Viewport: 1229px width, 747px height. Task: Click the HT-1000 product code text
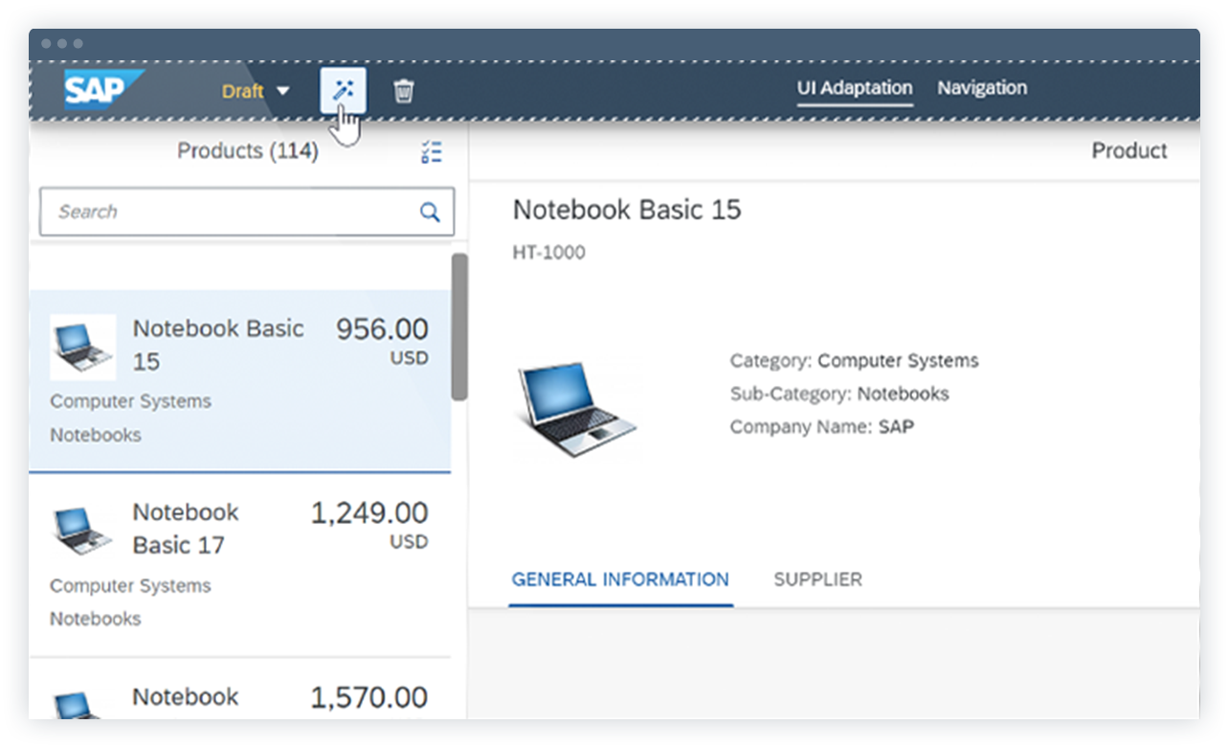[548, 252]
